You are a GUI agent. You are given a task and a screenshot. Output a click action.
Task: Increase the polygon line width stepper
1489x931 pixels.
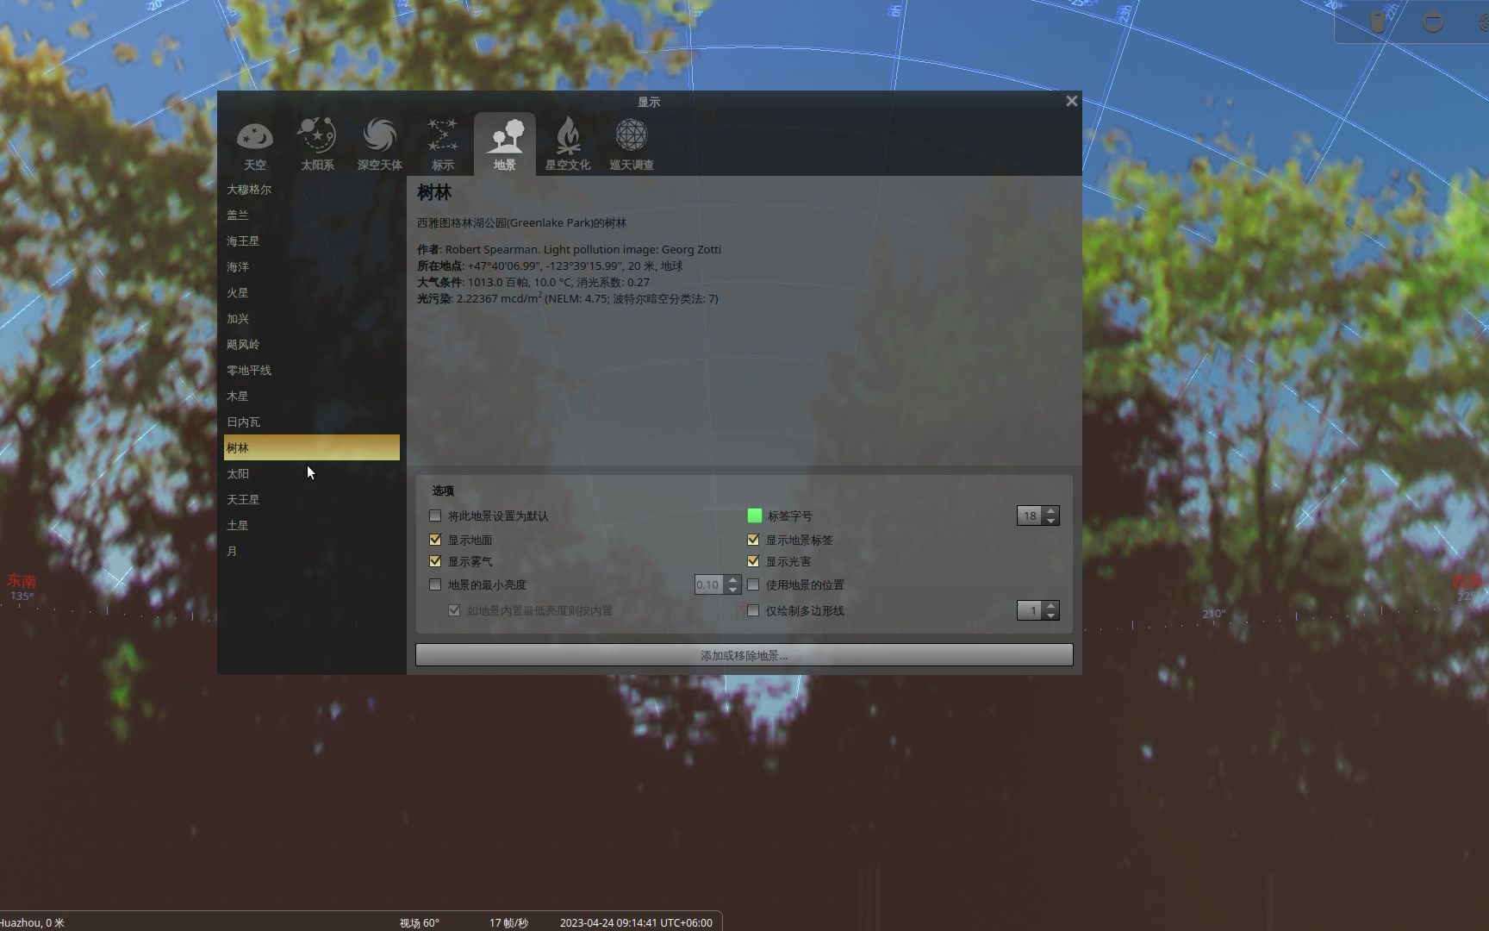[1050, 606]
